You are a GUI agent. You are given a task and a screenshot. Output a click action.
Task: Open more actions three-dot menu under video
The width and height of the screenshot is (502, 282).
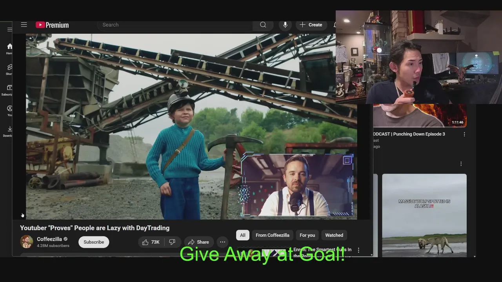[222, 242]
